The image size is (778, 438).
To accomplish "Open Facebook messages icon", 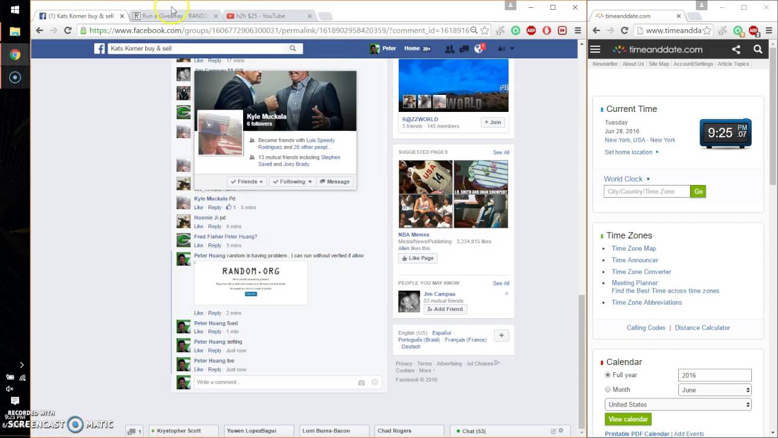I will [464, 49].
